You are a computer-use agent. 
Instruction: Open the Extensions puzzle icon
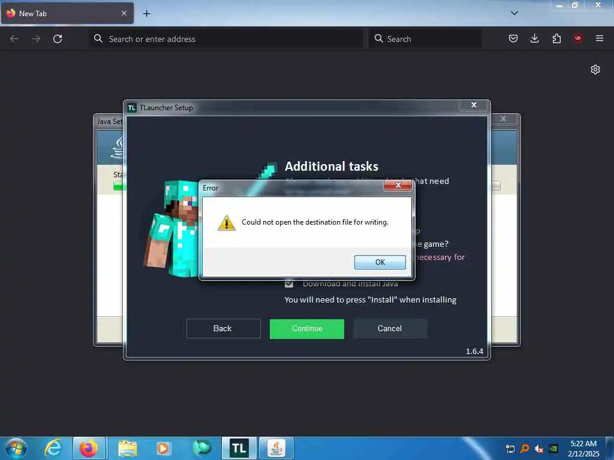point(556,38)
